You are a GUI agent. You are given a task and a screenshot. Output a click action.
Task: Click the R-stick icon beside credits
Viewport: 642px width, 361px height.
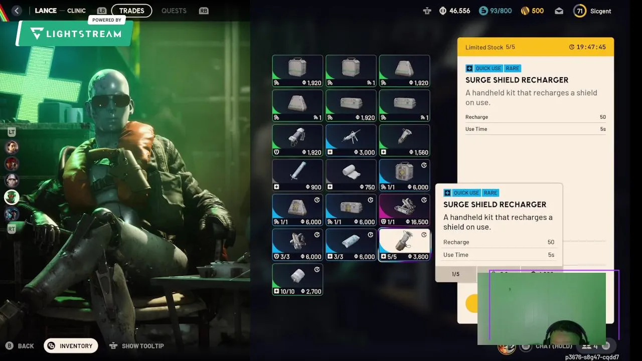point(427,11)
